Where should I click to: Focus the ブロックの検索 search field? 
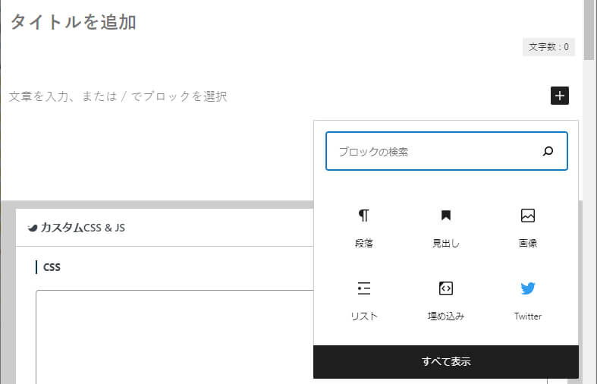pos(447,151)
